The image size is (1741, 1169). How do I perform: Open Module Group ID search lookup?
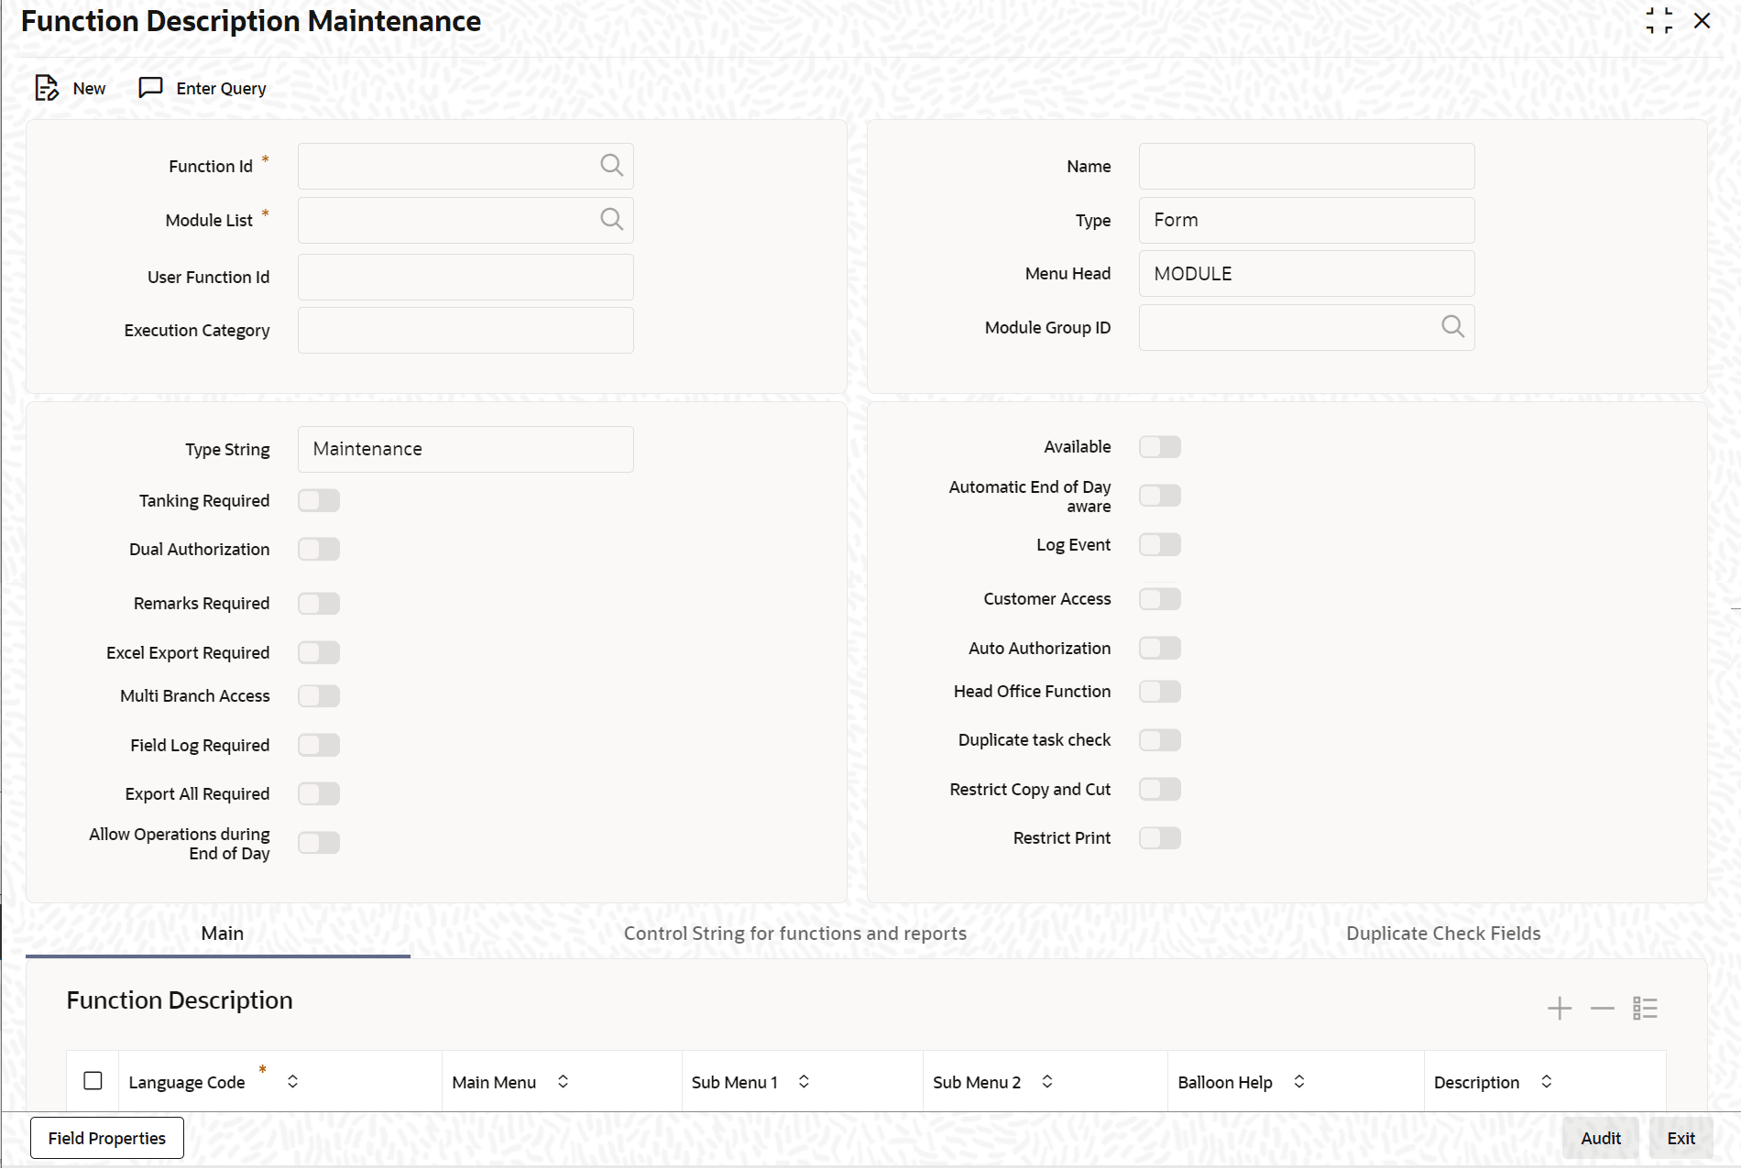pyautogui.click(x=1452, y=326)
